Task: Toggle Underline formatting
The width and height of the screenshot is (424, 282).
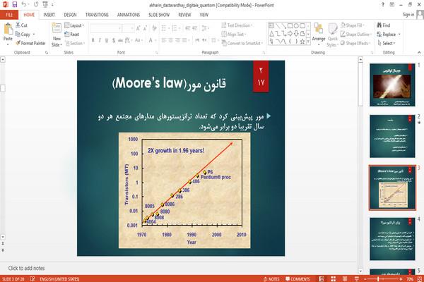Action: coord(107,40)
